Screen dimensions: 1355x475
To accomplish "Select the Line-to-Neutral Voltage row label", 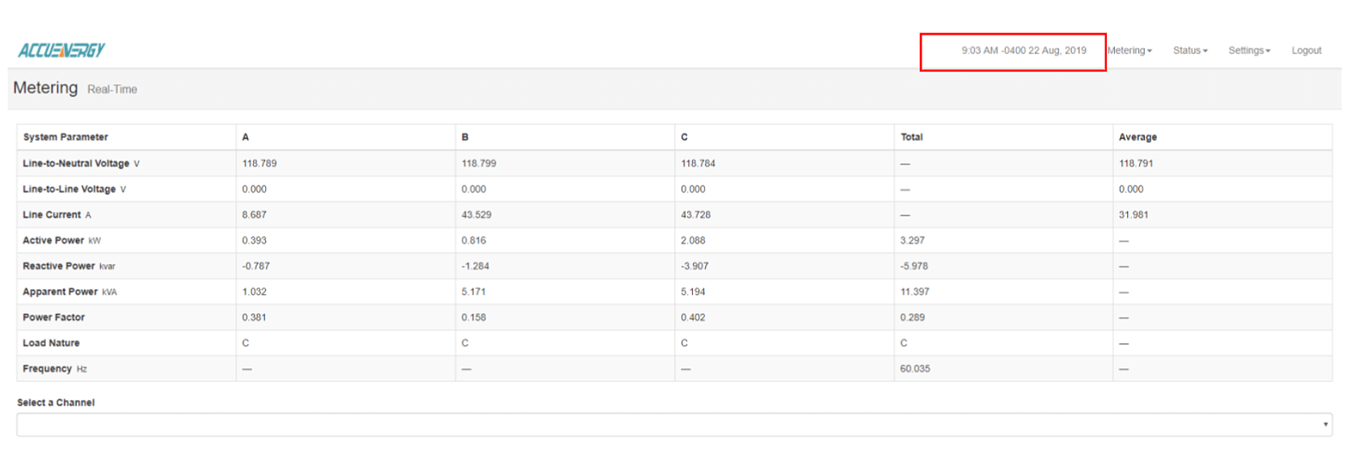I will 76,163.
